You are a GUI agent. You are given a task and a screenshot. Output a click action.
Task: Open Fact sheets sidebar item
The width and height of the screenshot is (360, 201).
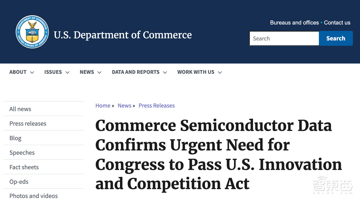[24, 167]
